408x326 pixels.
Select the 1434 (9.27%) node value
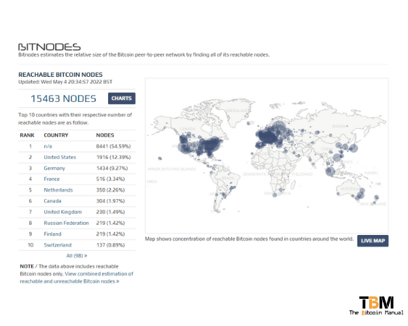pyautogui.click(x=112, y=168)
